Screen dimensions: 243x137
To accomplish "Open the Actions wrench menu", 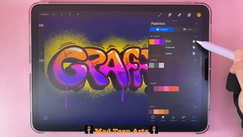I will point(54,14).
